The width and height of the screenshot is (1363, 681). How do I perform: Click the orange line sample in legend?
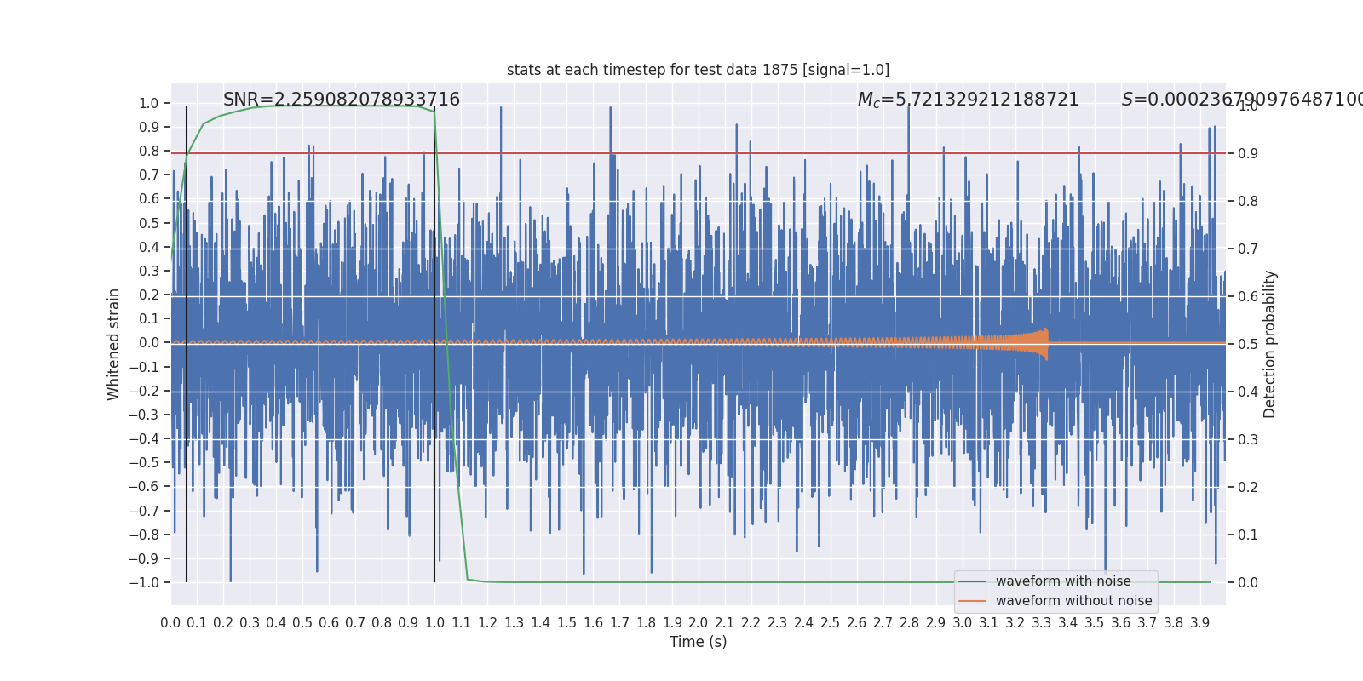pyautogui.click(x=973, y=601)
